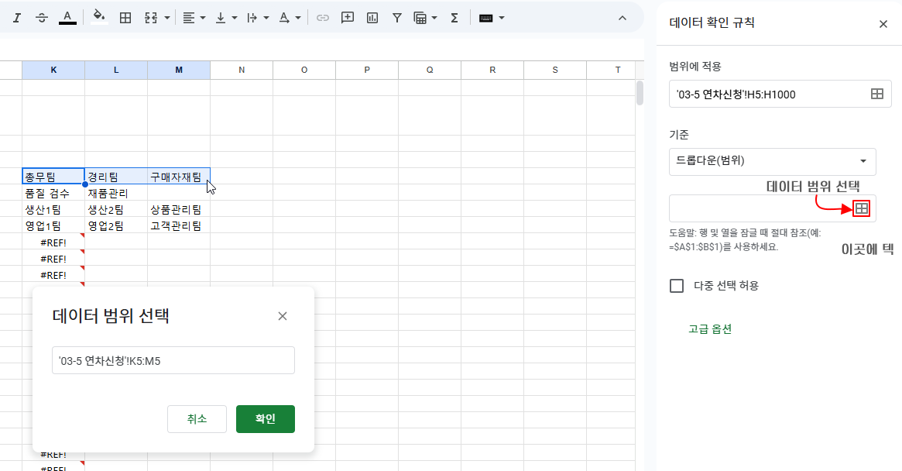
Task: Expand the text rotation dropdown arrow
Action: [297, 18]
